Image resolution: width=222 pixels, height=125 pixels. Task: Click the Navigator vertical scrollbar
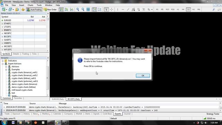[x=48, y=78]
